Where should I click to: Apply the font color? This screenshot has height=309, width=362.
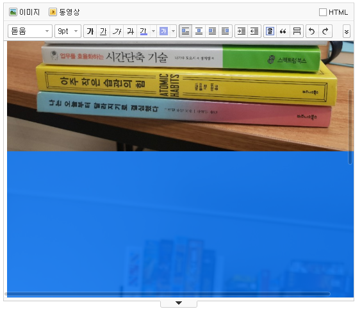point(144,31)
